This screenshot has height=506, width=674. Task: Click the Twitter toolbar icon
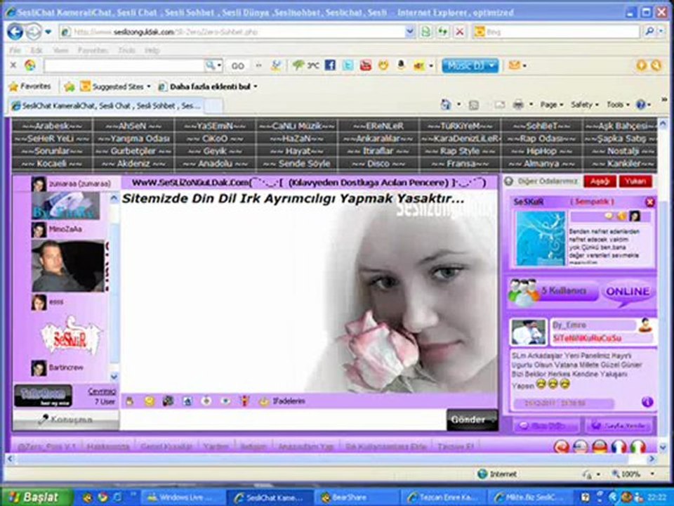point(348,65)
